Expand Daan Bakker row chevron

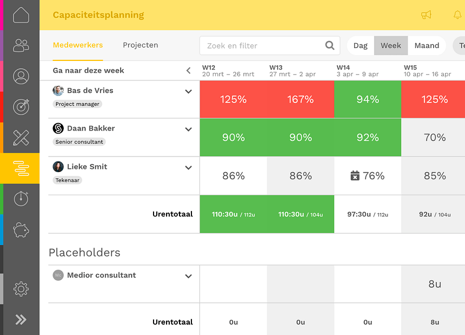pyautogui.click(x=188, y=129)
